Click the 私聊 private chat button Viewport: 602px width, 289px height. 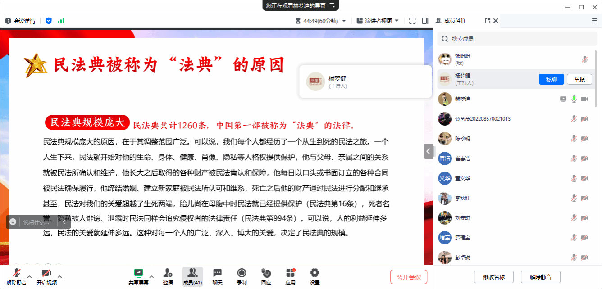point(551,79)
